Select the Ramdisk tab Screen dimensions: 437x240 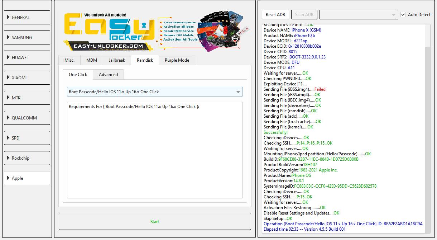tap(145, 60)
